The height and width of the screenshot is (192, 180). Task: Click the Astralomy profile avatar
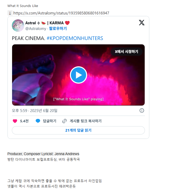(x=18, y=26)
